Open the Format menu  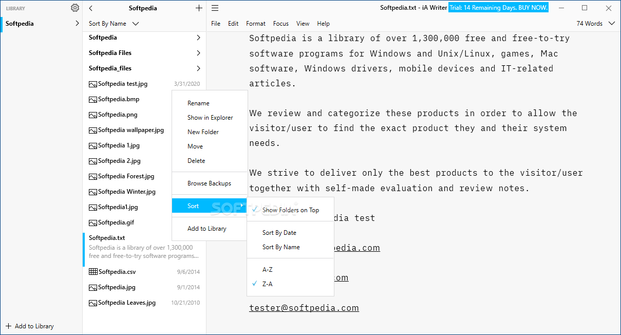[256, 24]
